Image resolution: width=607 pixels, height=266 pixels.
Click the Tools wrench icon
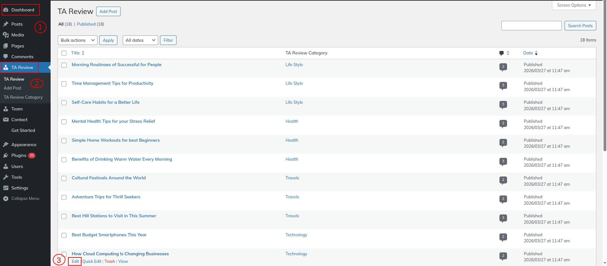[6, 177]
